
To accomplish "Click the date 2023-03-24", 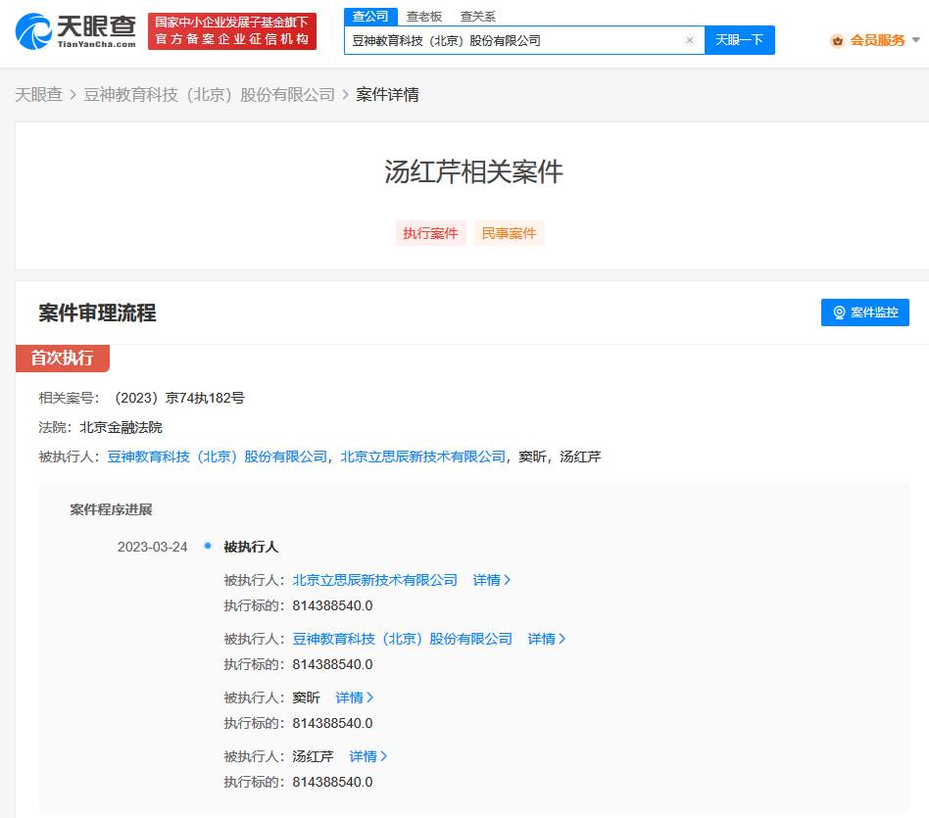I will 152,547.
